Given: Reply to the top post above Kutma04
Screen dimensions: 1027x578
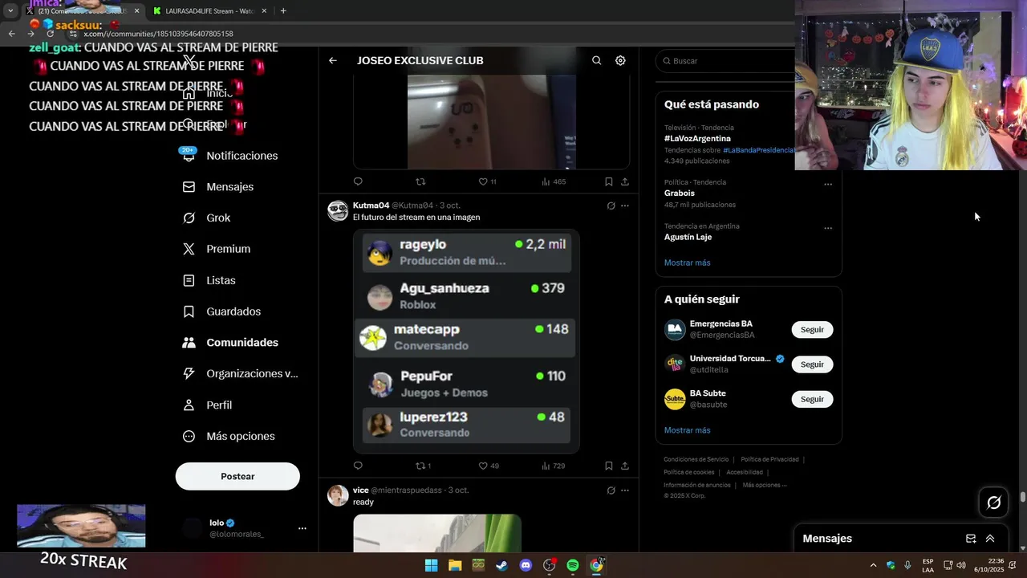Looking at the screenshot, I should tap(358, 181).
